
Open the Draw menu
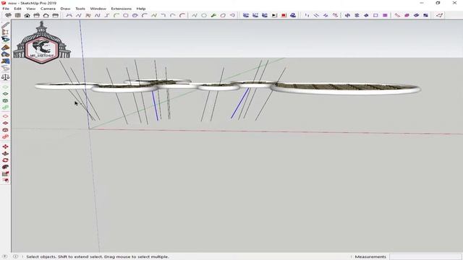pyautogui.click(x=65, y=9)
